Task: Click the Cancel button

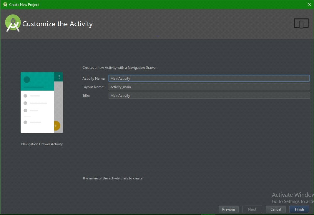Action: point(275,209)
